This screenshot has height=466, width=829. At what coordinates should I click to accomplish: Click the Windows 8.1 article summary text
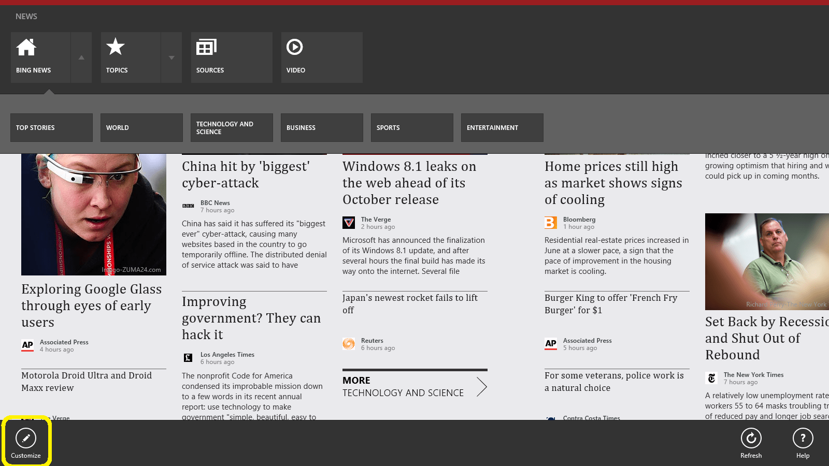click(x=414, y=256)
